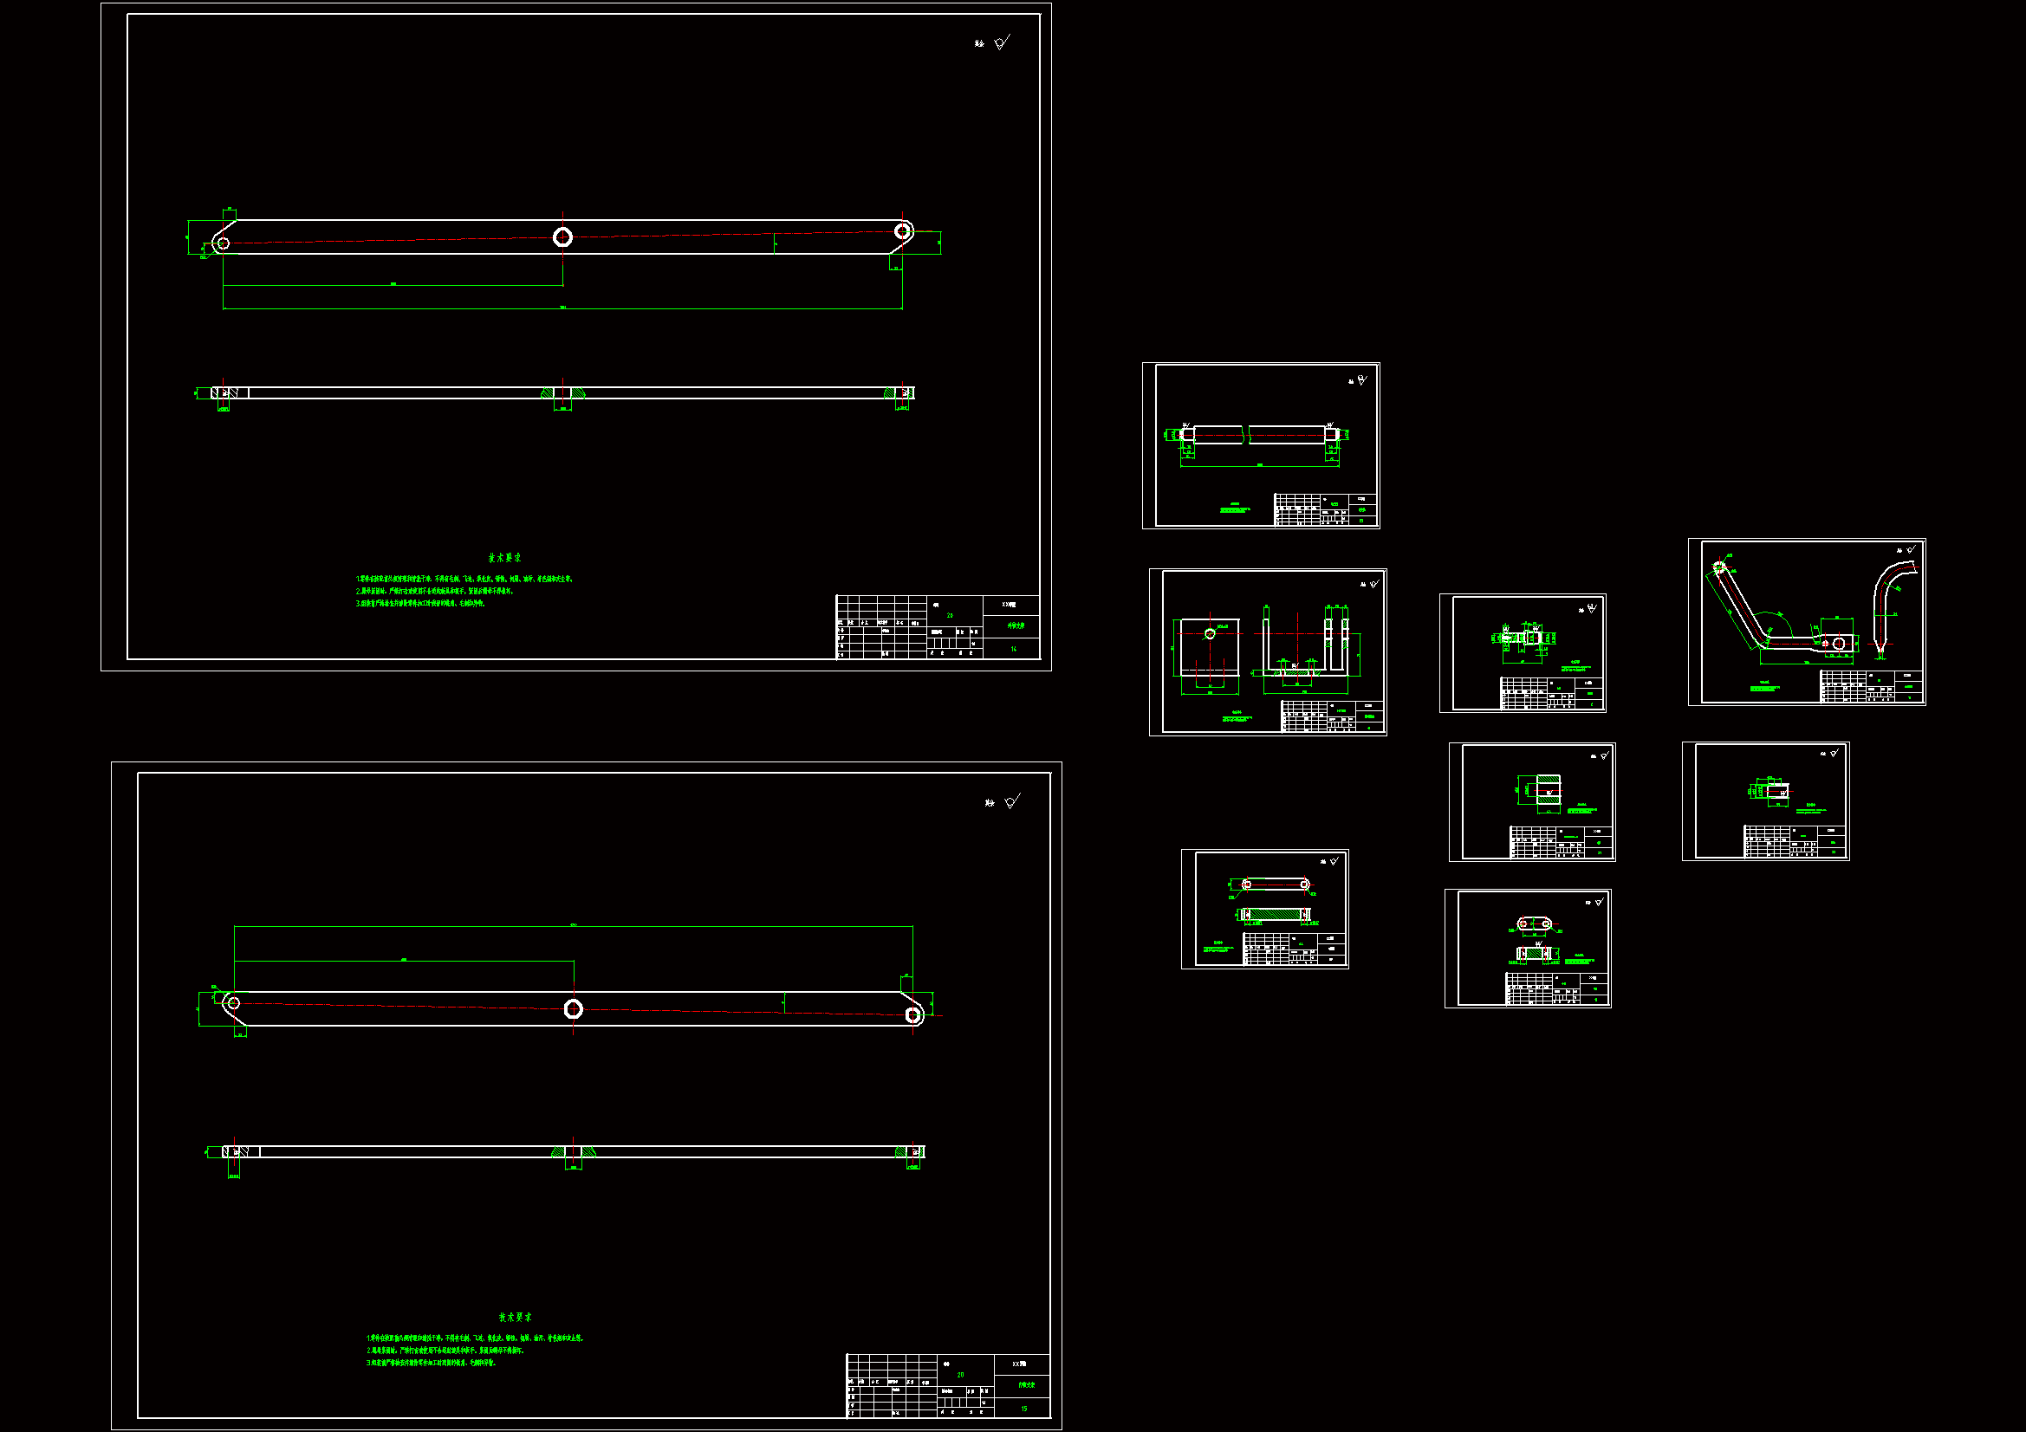This screenshot has height=1432, width=2026.
Task: Click the left end hole of the lower long bar
Action: click(x=233, y=1002)
